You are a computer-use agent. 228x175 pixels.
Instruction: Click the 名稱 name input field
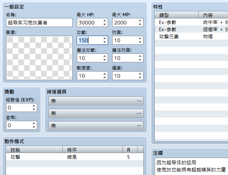click(x=39, y=23)
